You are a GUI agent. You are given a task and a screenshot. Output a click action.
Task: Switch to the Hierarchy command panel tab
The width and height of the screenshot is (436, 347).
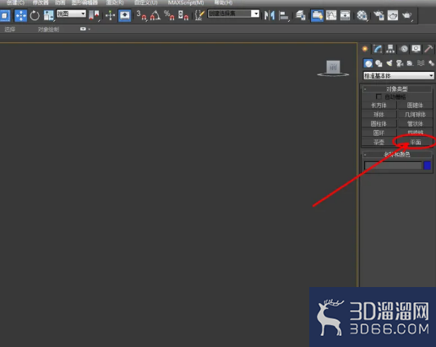(390, 49)
